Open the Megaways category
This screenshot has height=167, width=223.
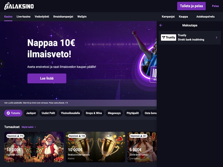114,113
